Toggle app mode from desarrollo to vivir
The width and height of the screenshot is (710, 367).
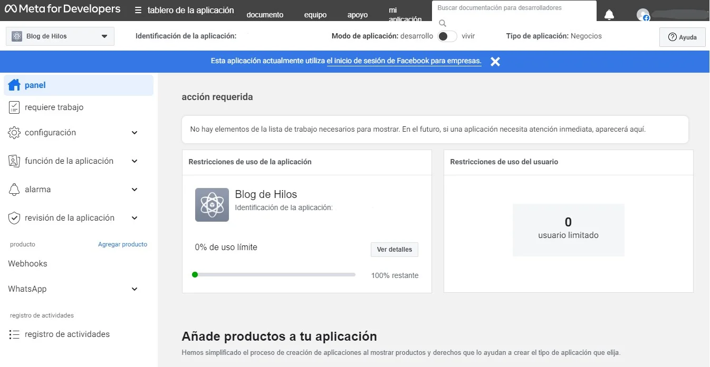pyautogui.click(x=447, y=36)
